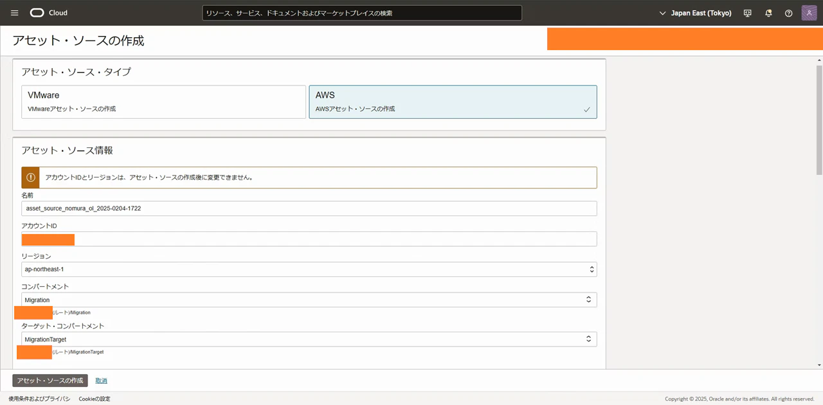Open the コンパートメント dropdown showing Migration
Viewport: 823px width, 405px height.
pos(309,300)
